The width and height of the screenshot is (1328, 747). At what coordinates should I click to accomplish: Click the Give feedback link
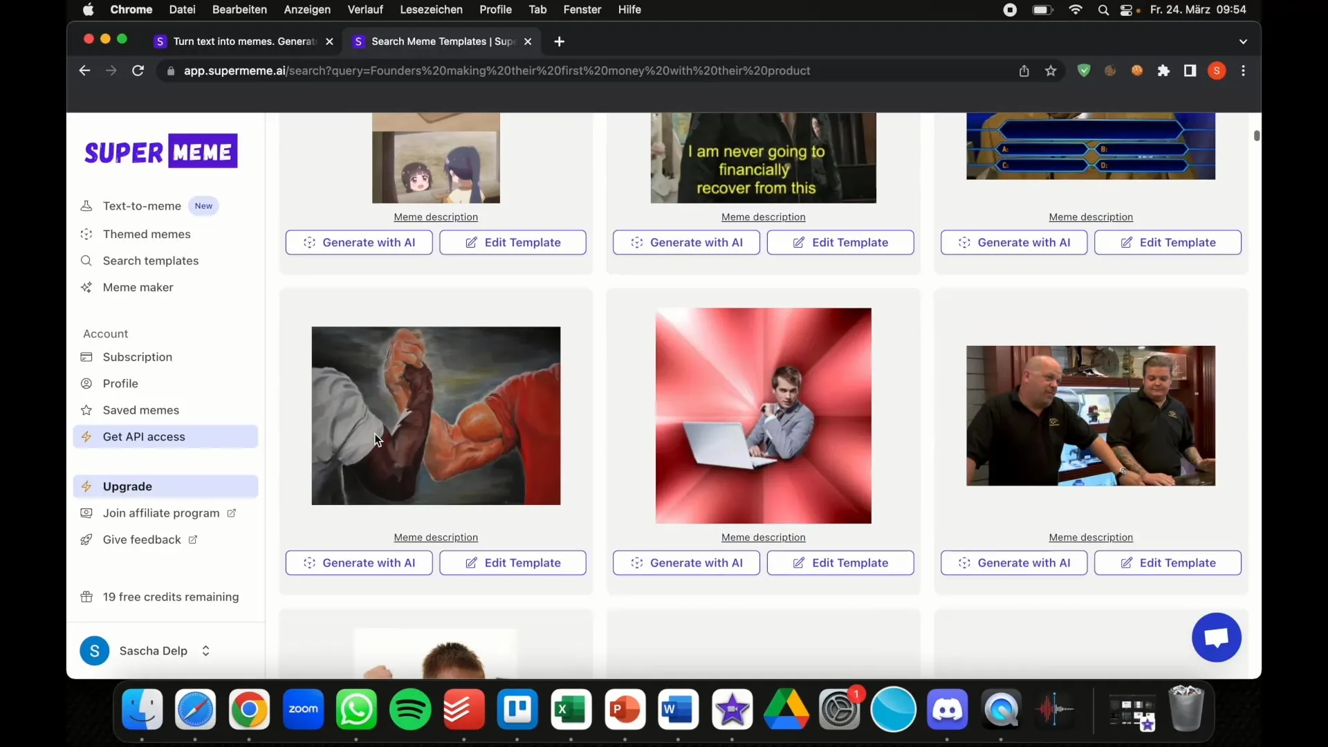[141, 539]
